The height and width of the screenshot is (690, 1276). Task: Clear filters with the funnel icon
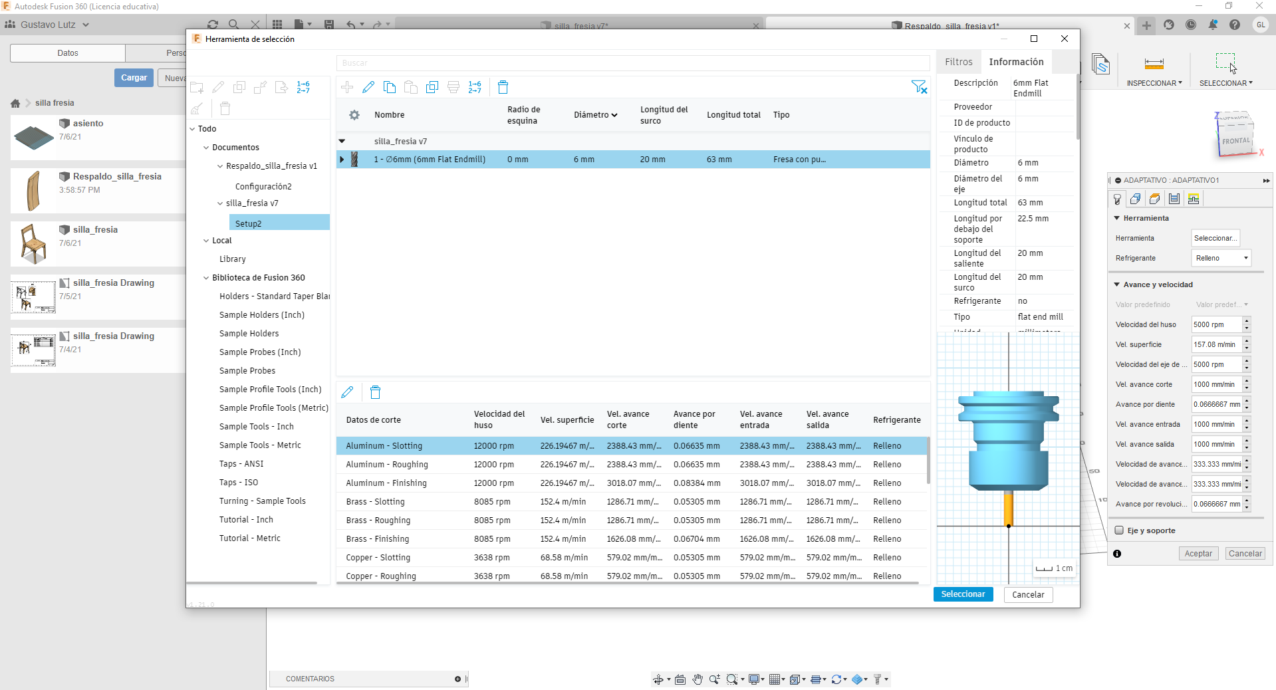[919, 87]
